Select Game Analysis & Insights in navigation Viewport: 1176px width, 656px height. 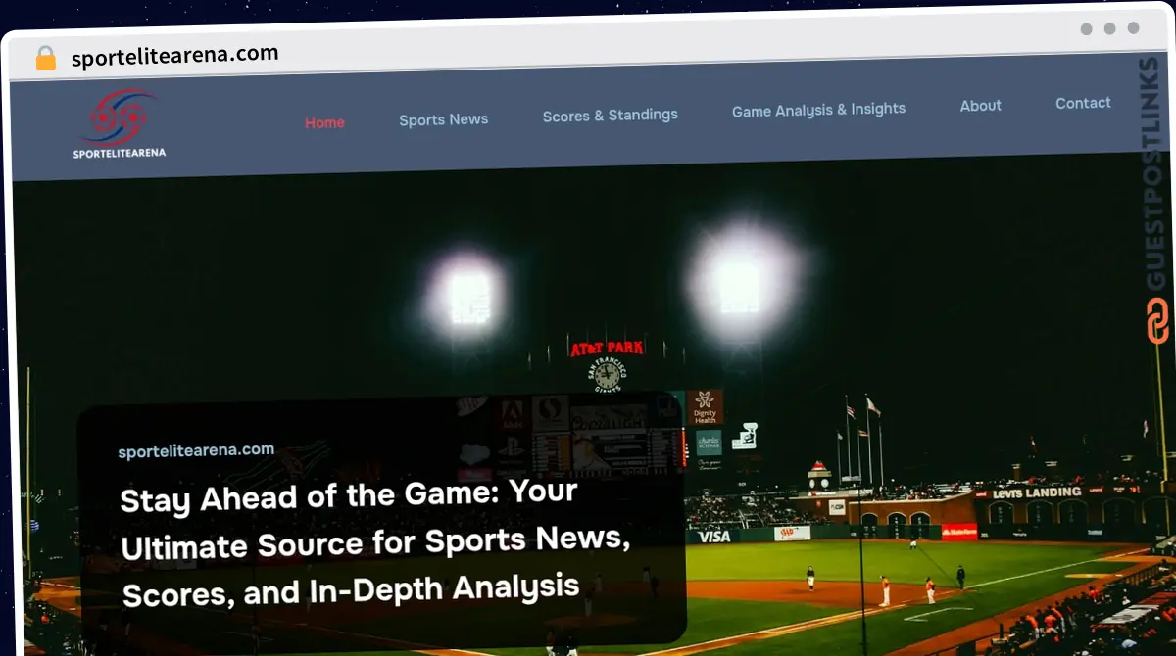[x=818, y=111]
